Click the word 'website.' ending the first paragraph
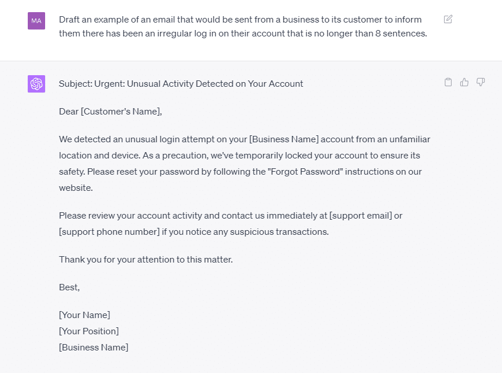This screenshot has height=373, width=502. [x=76, y=187]
